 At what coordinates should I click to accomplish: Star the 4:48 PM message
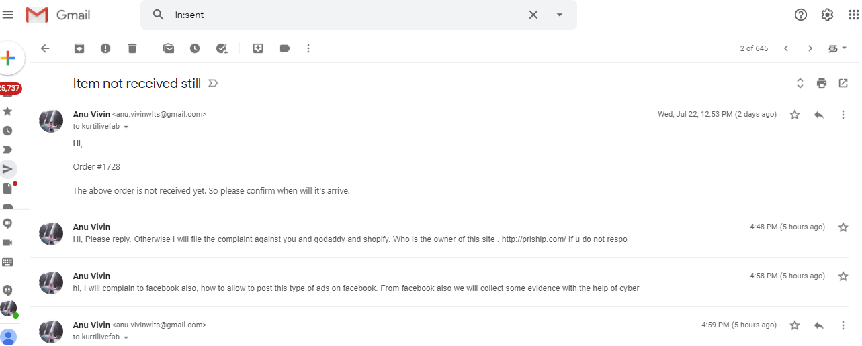[x=843, y=227]
